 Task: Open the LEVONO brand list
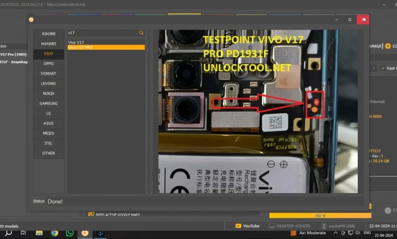(x=48, y=83)
